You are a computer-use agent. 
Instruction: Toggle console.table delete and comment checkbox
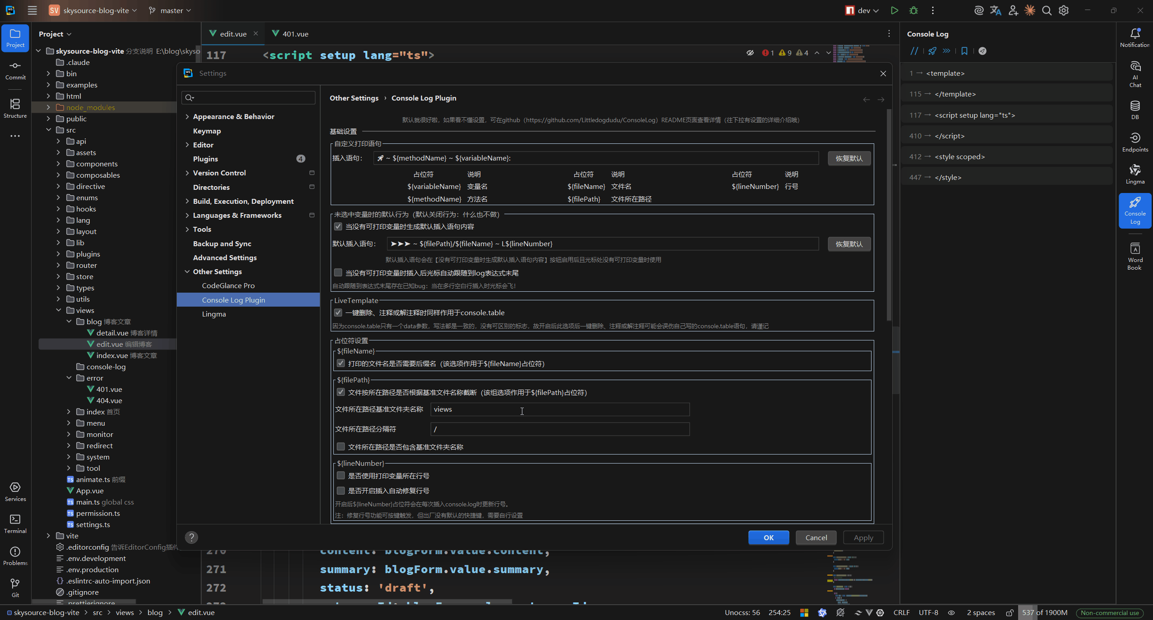(x=338, y=312)
